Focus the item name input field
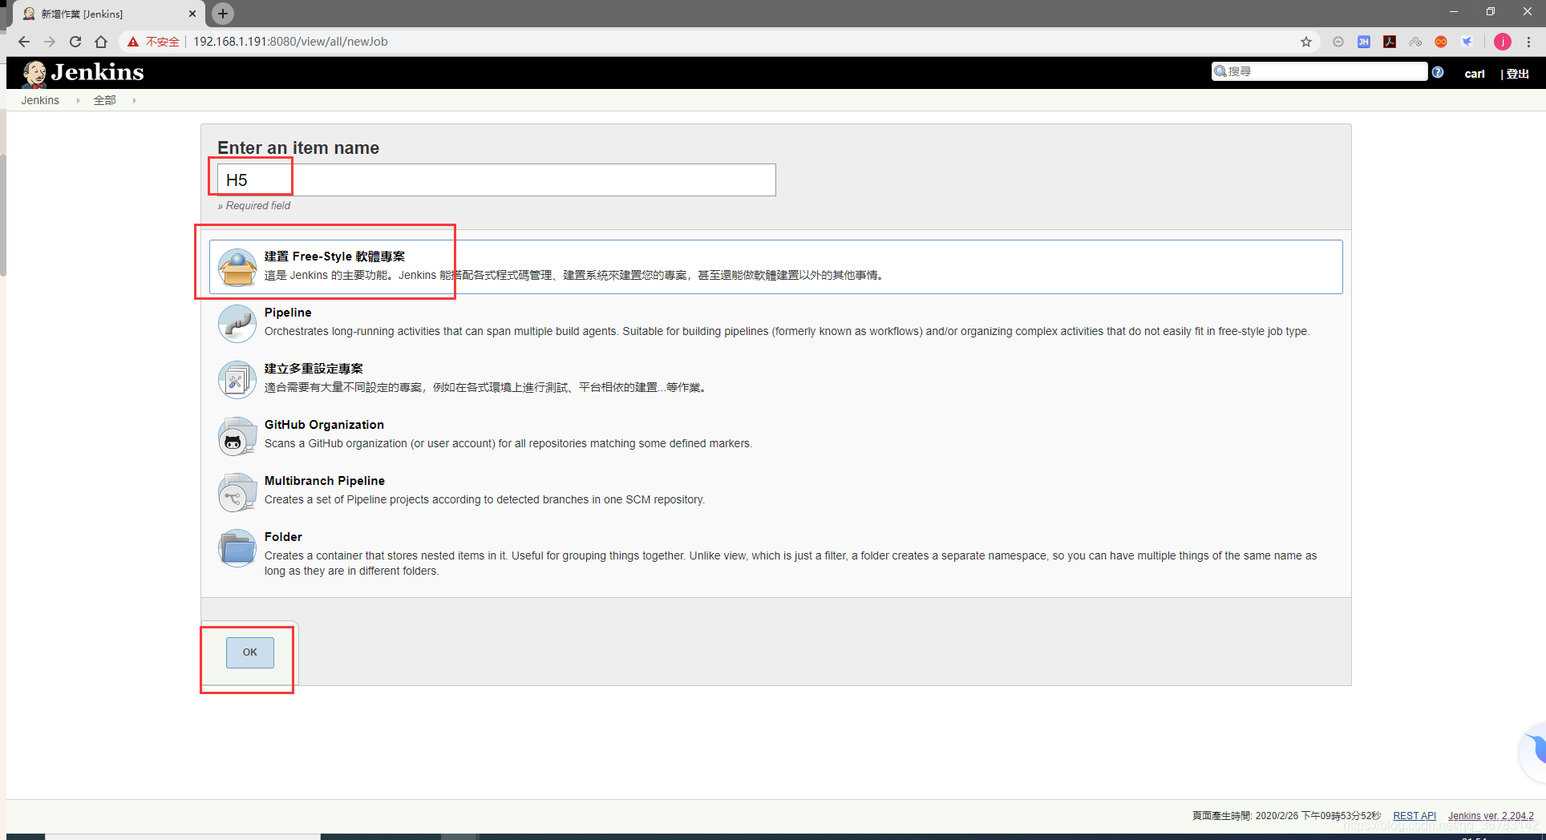1546x840 pixels. (496, 180)
